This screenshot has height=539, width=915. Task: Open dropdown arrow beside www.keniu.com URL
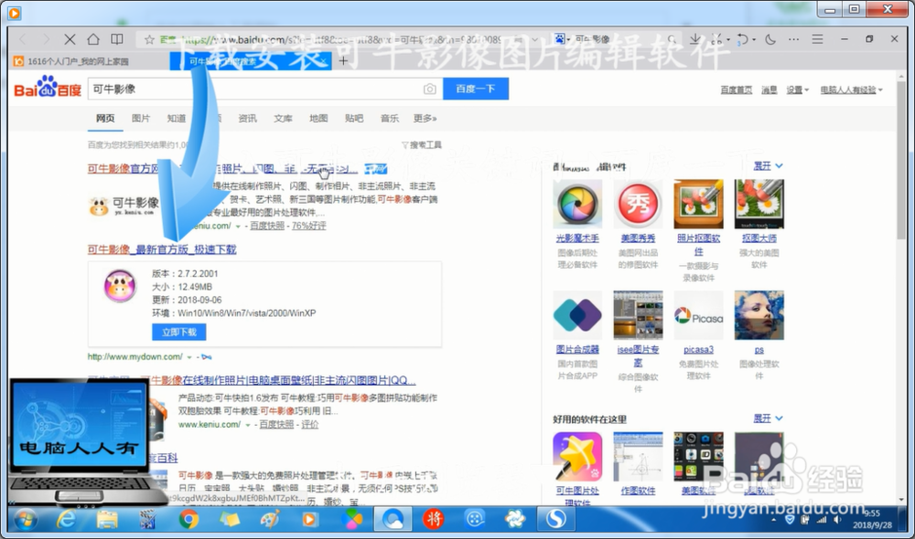click(x=247, y=426)
